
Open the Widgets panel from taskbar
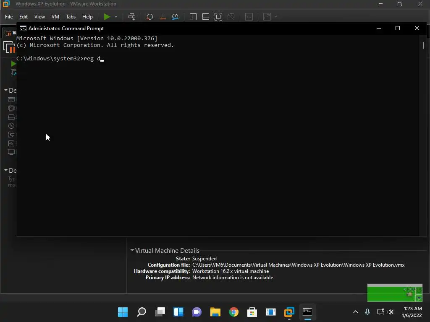pyautogui.click(x=178, y=312)
